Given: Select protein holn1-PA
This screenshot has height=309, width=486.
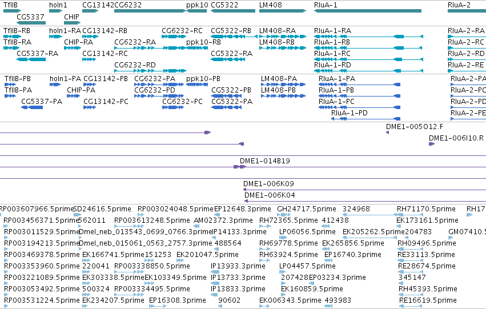Looking at the screenshot, I should click(x=55, y=85).
